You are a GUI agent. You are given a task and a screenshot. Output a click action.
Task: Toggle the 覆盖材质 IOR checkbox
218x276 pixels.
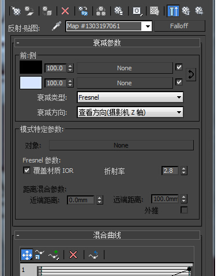tap(27, 170)
